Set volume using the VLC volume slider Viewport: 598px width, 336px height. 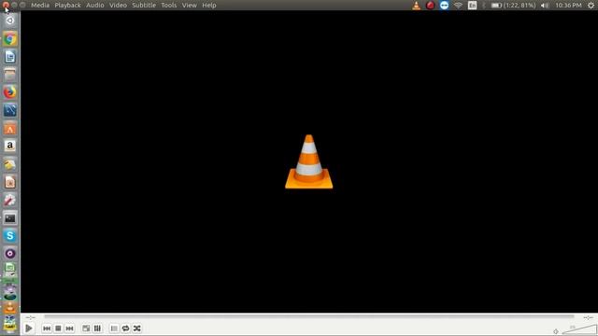point(579,329)
